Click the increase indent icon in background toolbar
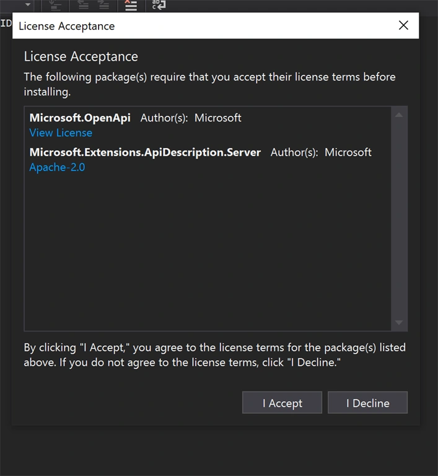The width and height of the screenshot is (438, 476). coord(103,5)
